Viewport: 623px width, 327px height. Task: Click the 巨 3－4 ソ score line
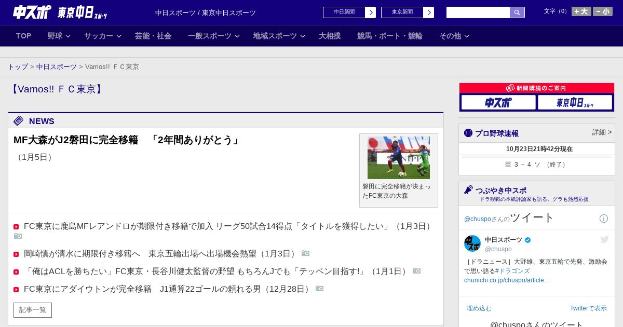(x=537, y=165)
